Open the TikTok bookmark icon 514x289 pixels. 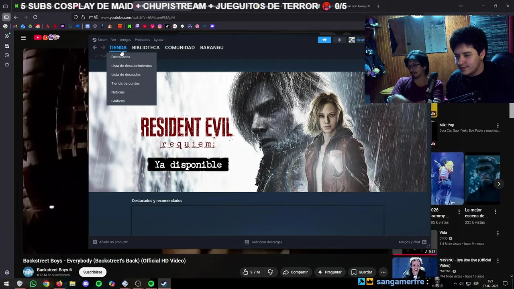[167, 26]
